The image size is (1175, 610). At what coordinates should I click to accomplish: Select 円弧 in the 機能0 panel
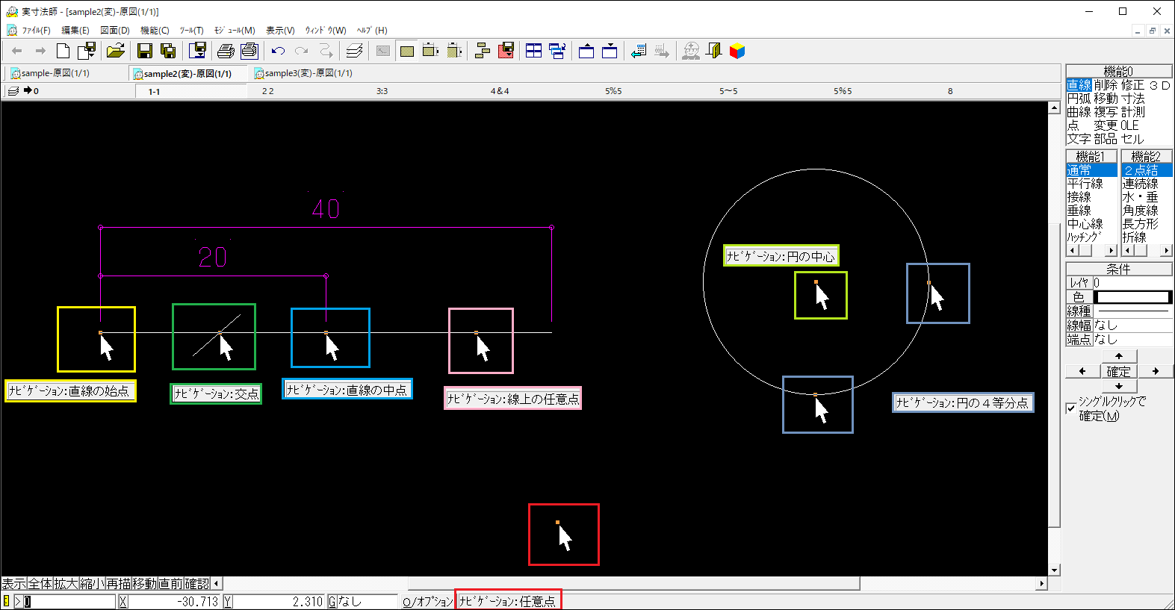[1079, 99]
